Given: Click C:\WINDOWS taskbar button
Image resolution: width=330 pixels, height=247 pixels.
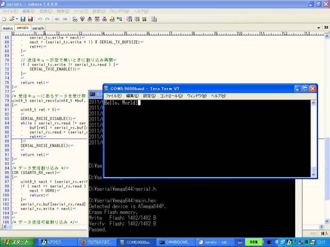Looking at the screenshot, I should point(176,242).
